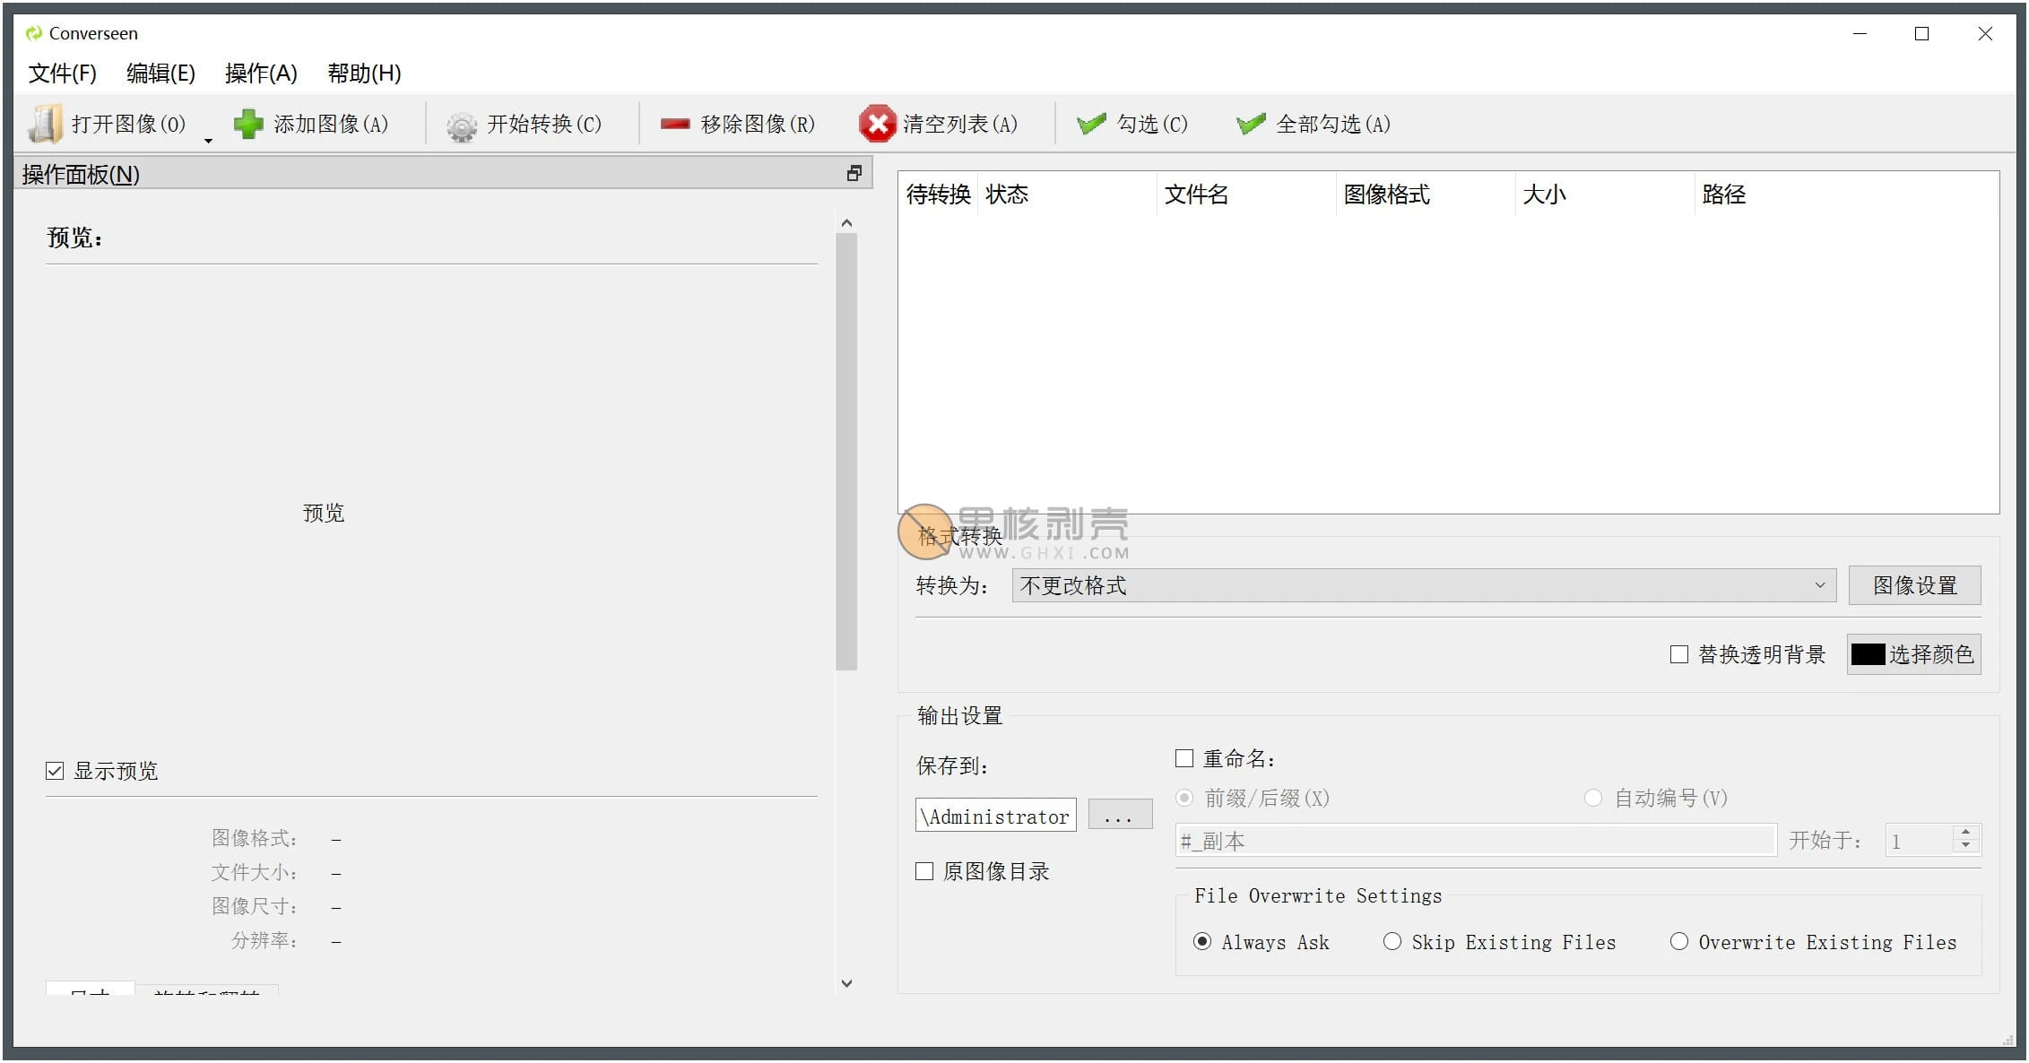
Task: Browse output folder with the ... button
Action: tap(1120, 814)
